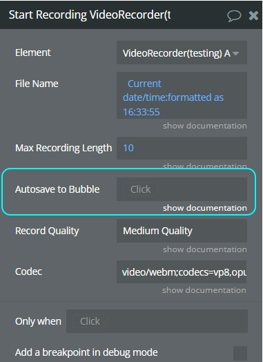The width and height of the screenshot is (263, 362).
Task: Click the Autosave to Bubble label
Action: pyautogui.click(x=57, y=189)
